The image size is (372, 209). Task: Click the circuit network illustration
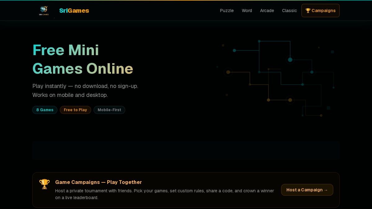tap(276, 78)
